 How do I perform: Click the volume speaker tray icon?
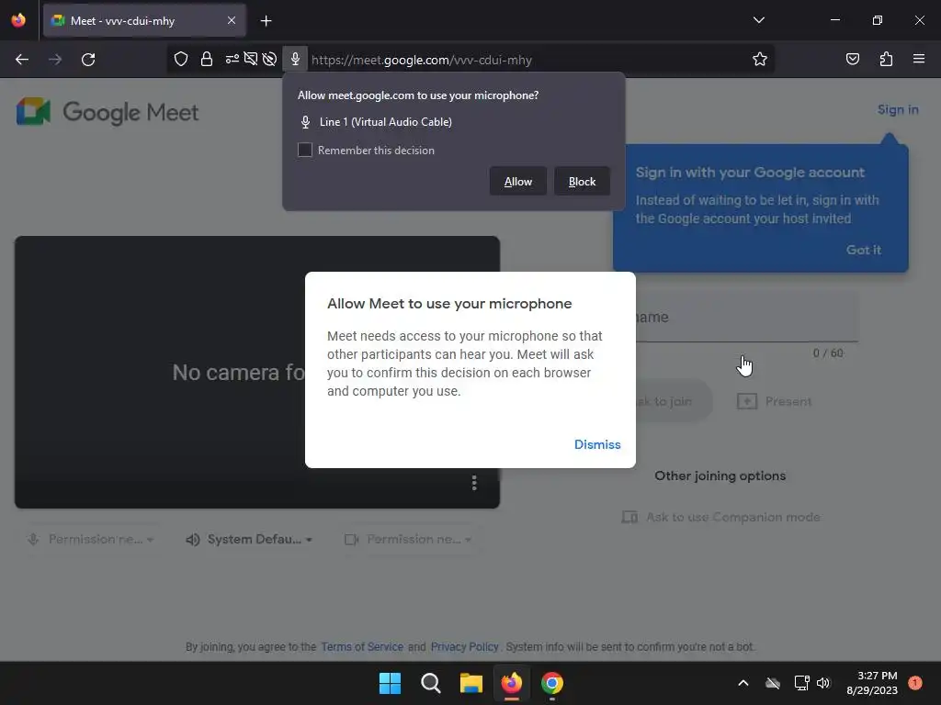coord(823,683)
